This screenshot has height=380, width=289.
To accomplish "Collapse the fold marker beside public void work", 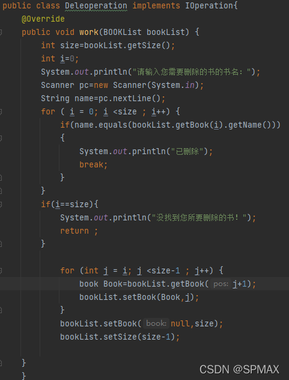I will pos(1,33).
